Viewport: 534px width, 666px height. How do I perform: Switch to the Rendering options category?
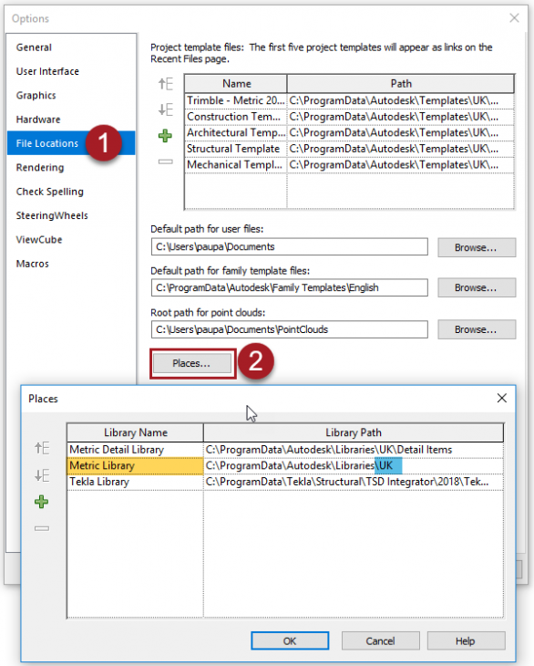[40, 167]
